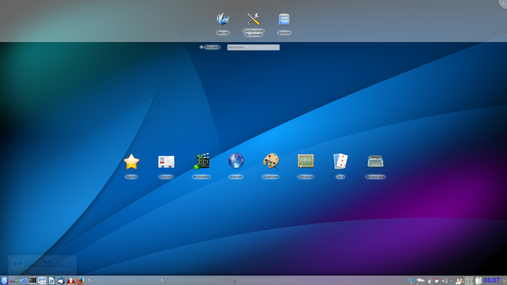Open the clipboard Klipper tray icon

479,281
